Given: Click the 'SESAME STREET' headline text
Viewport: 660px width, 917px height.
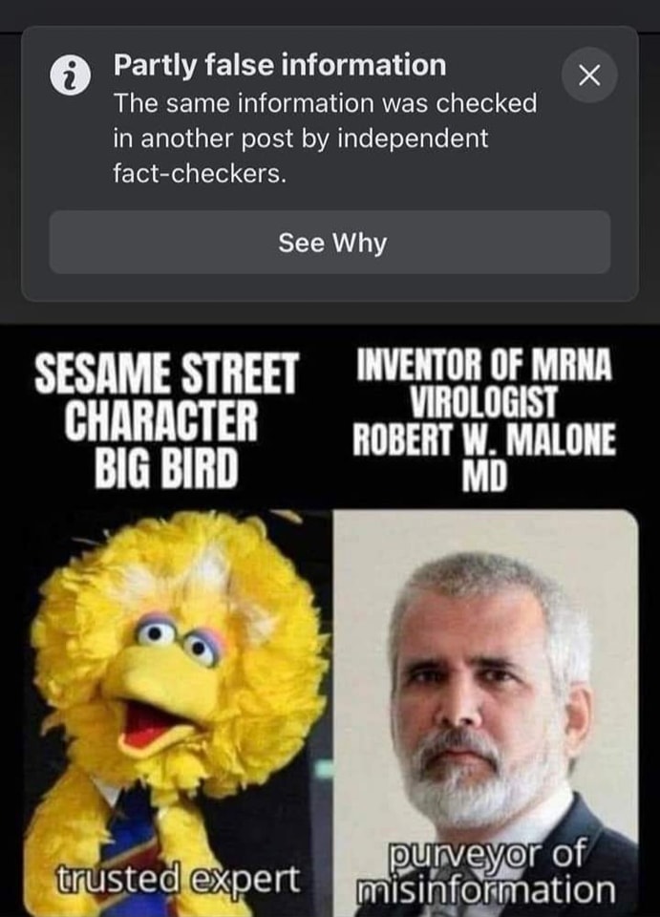Looking at the screenshot, I should coord(166,373).
